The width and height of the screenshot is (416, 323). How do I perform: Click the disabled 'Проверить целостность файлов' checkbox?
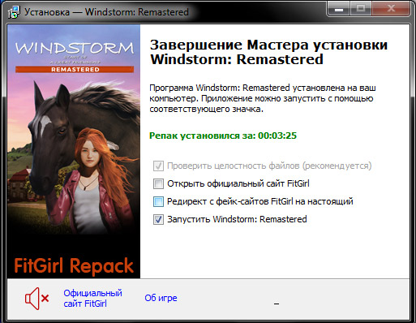(x=158, y=166)
